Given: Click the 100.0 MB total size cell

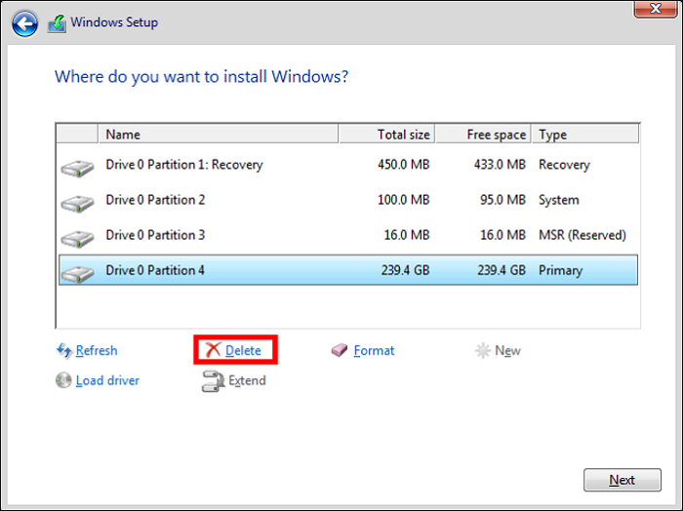Looking at the screenshot, I should [x=403, y=200].
